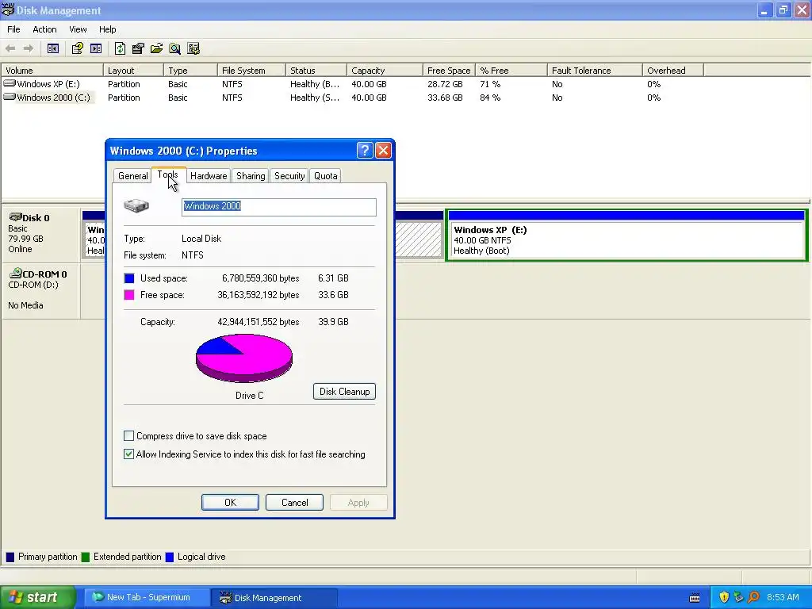Click the volume label field containing Windows 2000
The width and height of the screenshot is (812, 609).
pyautogui.click(x=279, y=207)
